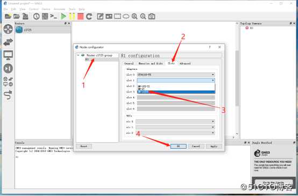Click the Zoom out magnifier icon
The height and width of the screenshot is (196, 298).
click(143, 17)
